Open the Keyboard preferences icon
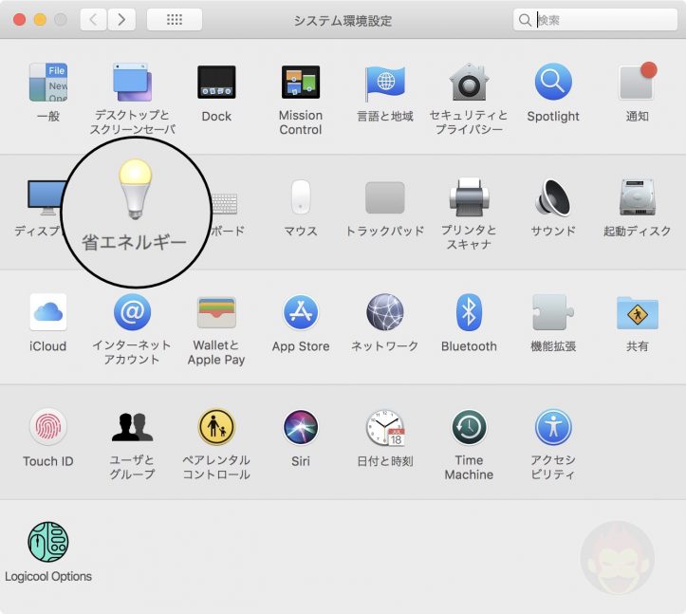The height and width of the screenshot is (614, 686). [225, 203]
